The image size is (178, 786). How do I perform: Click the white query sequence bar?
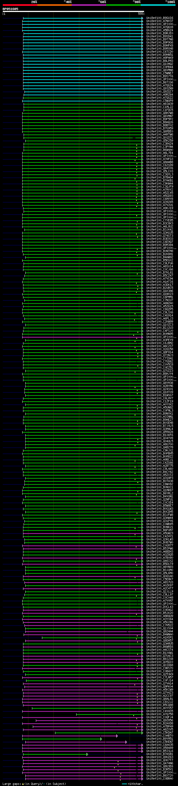coord(73,12)
